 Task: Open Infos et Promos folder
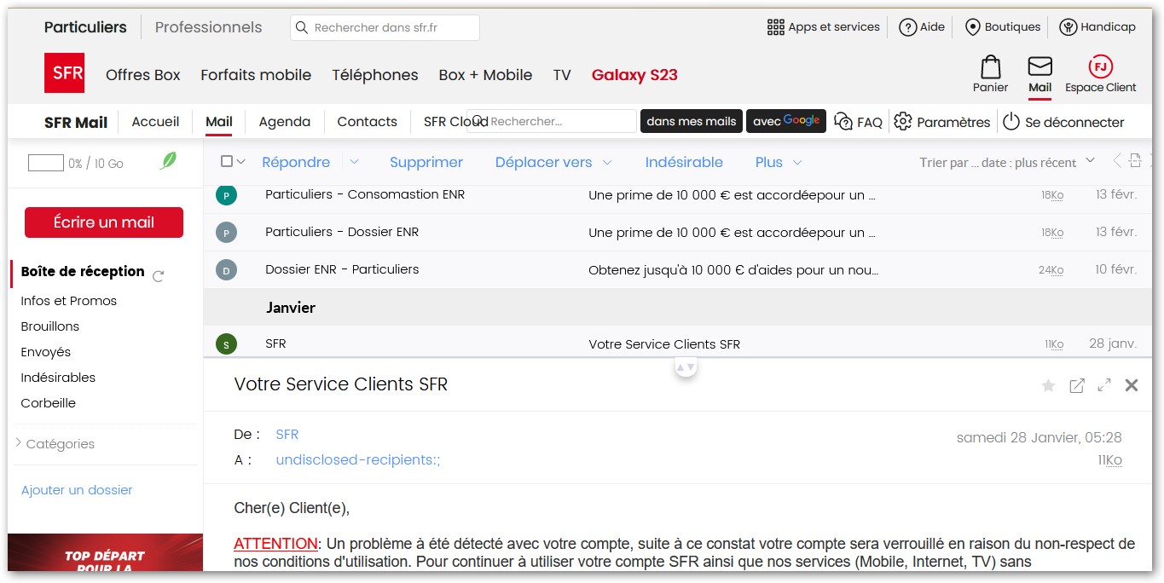[x=69, y=301]
